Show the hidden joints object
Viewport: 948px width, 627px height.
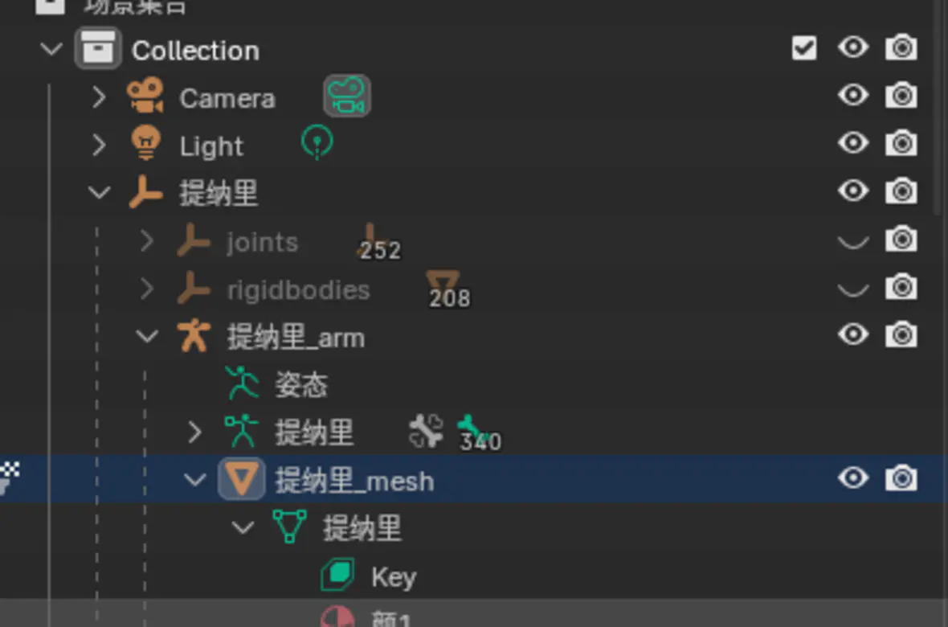(x=852, y=240)
